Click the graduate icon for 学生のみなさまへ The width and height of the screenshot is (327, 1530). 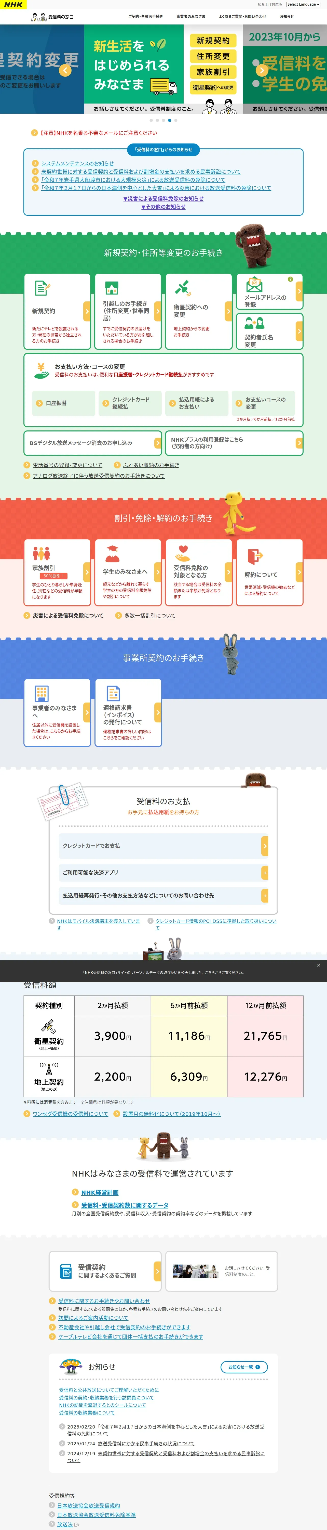[112, 554]
